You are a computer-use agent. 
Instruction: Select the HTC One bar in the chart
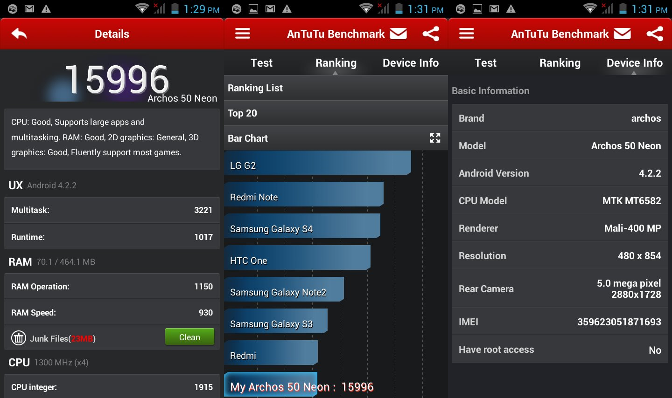297,258
